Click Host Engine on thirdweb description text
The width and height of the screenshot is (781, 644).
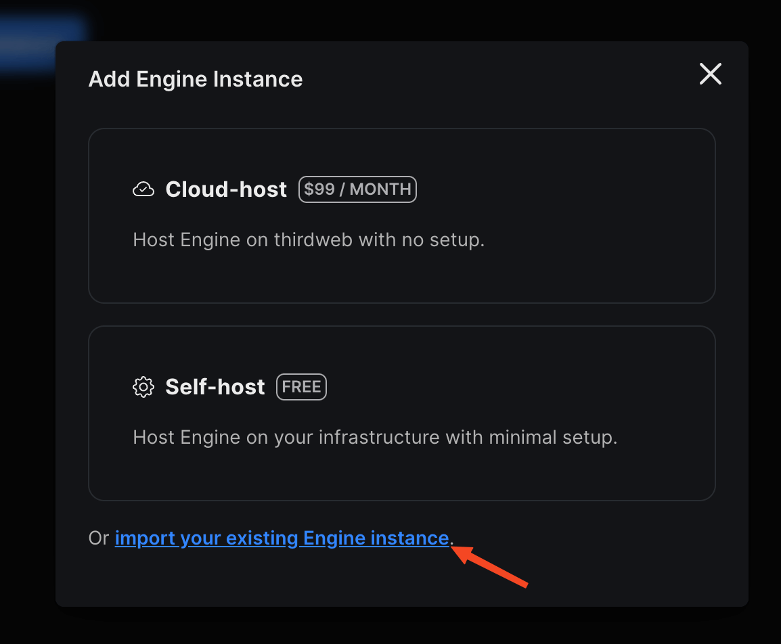click(308, 239)
